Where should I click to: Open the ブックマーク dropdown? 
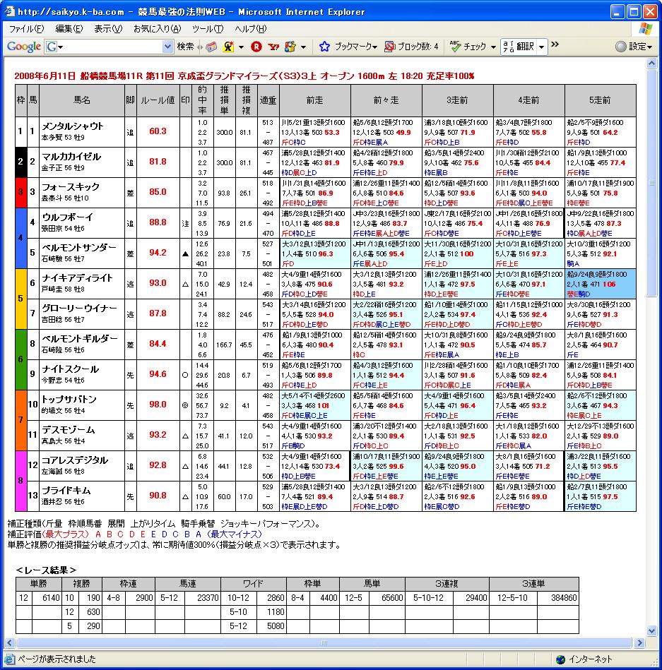[355, 47]
